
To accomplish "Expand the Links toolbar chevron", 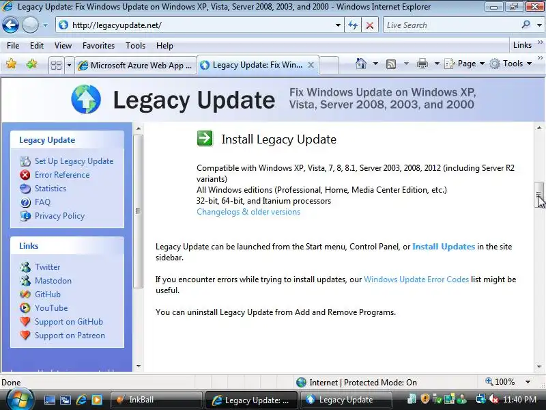I will [x=540, y=42].
